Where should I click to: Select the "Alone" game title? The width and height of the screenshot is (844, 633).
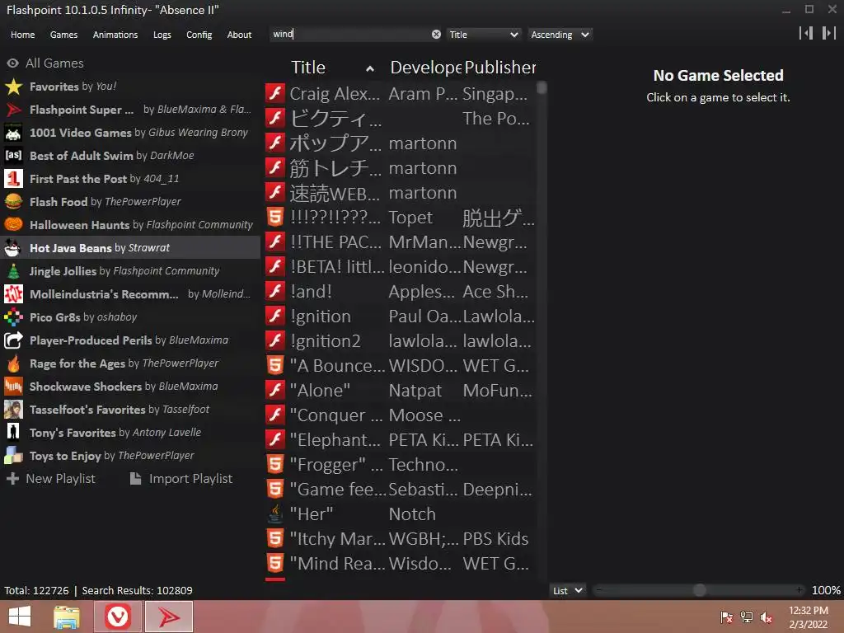click(321, 391)
